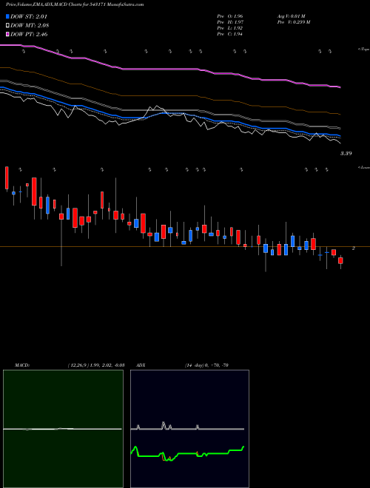The image size is (370, 488).
Task: Click the '<Lows' marker label
Action: pos(363,167)
